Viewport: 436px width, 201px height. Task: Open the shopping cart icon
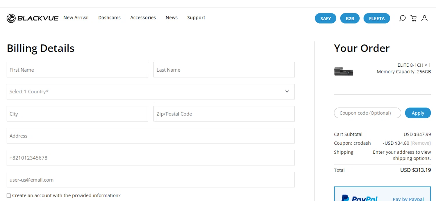[x=413, y=18]
